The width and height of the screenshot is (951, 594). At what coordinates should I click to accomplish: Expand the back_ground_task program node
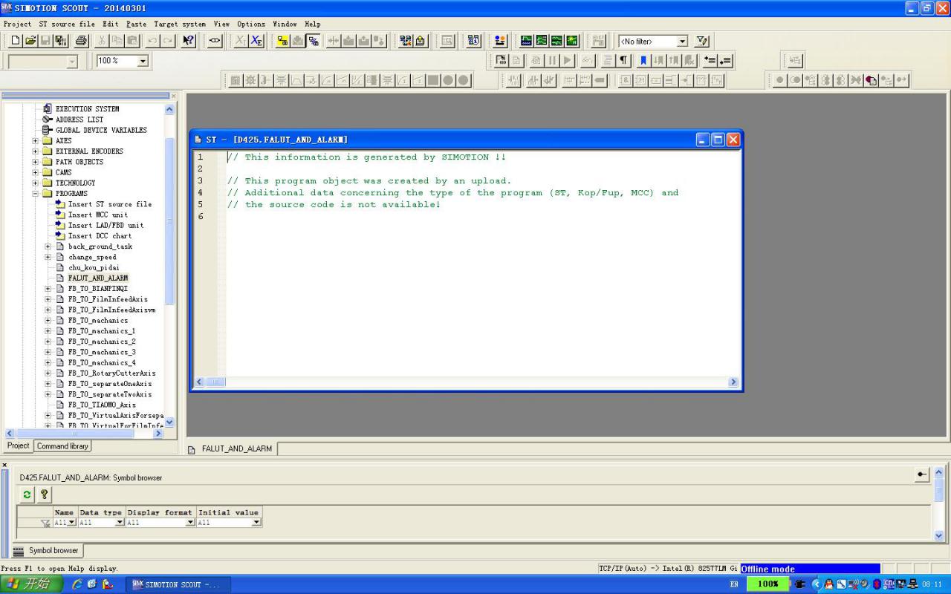(x=48, y=247)
